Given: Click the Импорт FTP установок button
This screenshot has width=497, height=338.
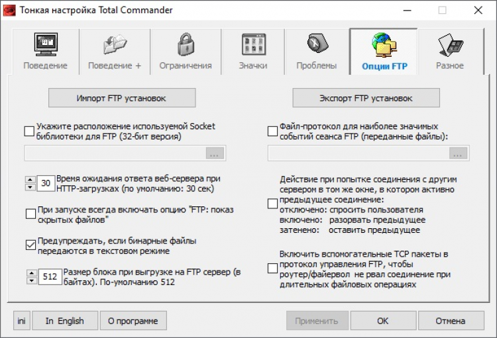Looking at the screenshot, I should [122, 98].
